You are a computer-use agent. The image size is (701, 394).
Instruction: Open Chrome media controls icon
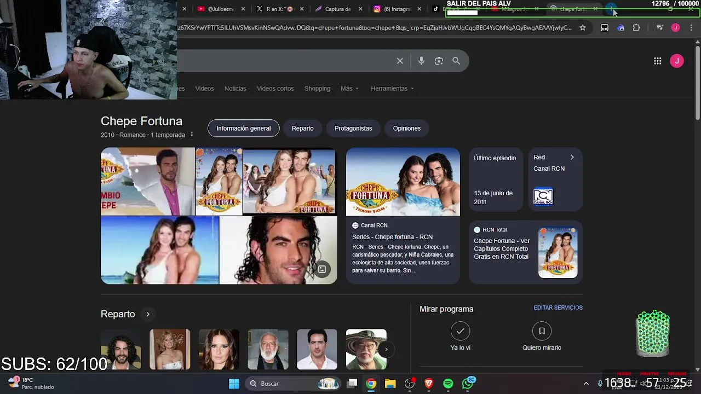660,27
